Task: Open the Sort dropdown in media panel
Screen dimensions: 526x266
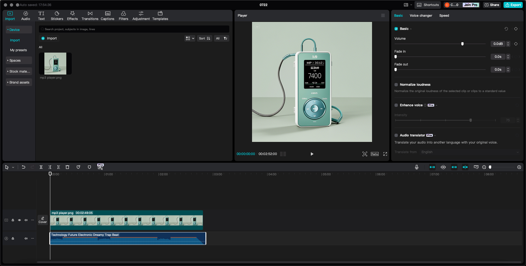Action: (x=205, y=38)
